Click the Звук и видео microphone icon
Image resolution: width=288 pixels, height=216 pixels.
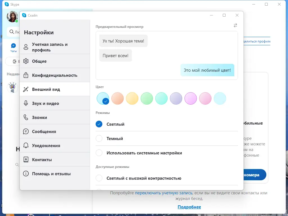[26, 103]
